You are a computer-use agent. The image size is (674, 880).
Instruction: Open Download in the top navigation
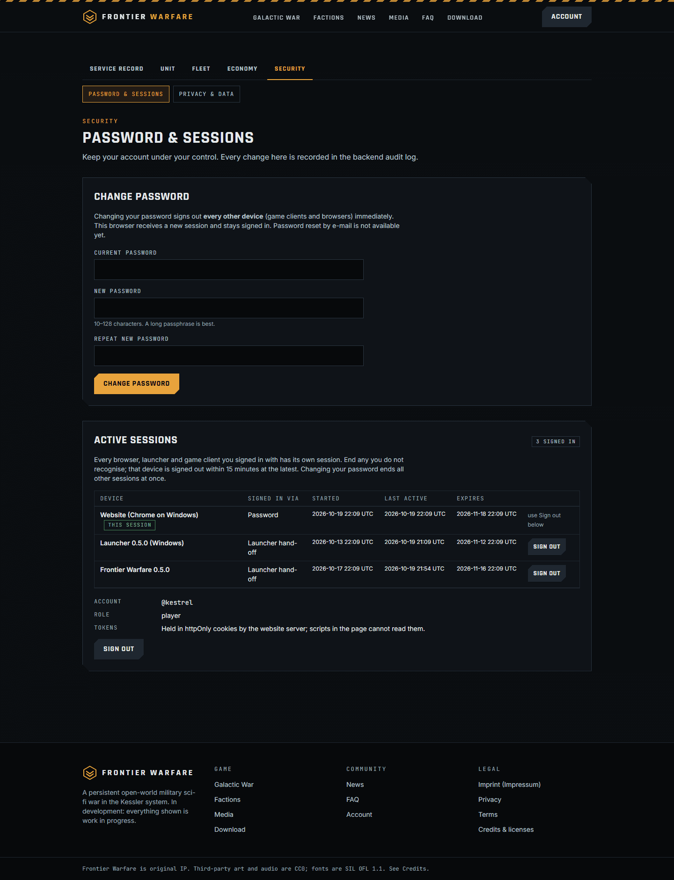pos(465,18)
